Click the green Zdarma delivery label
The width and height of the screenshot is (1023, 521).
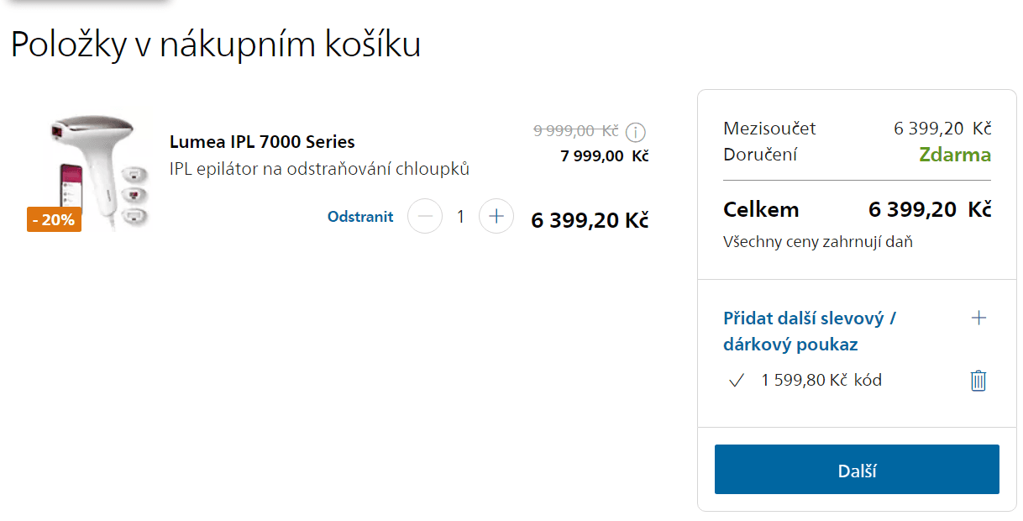955,155
